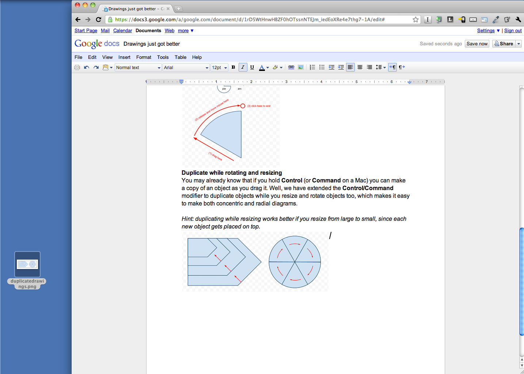Open the Edit menu
The height and width of the screenshot is (374, 524).
(92, 57)
